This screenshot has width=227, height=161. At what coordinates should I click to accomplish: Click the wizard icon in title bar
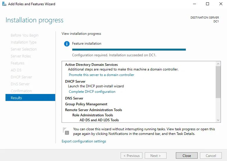click(x=4, y=4)
